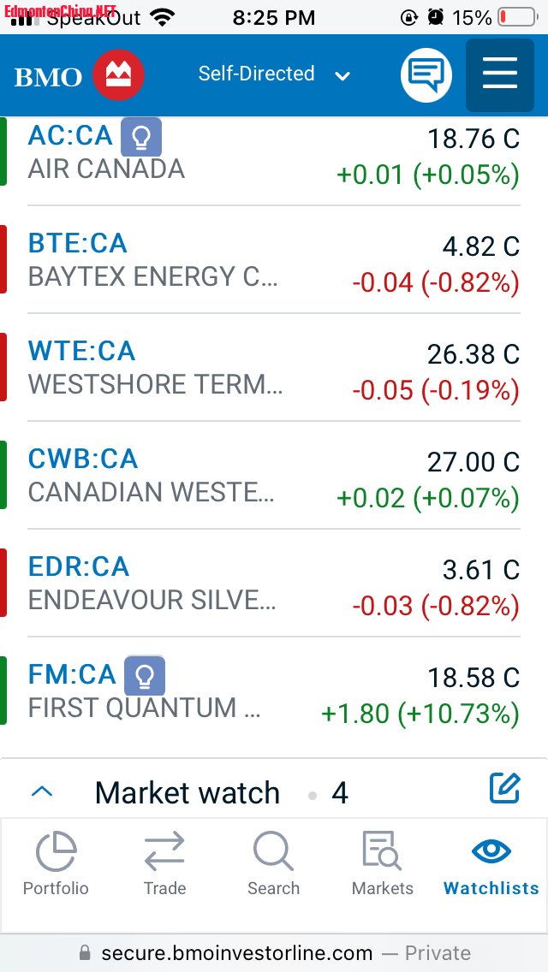Screen dimensions: 548x972
Task: Click the BMO logo
Action: [79, 75]
